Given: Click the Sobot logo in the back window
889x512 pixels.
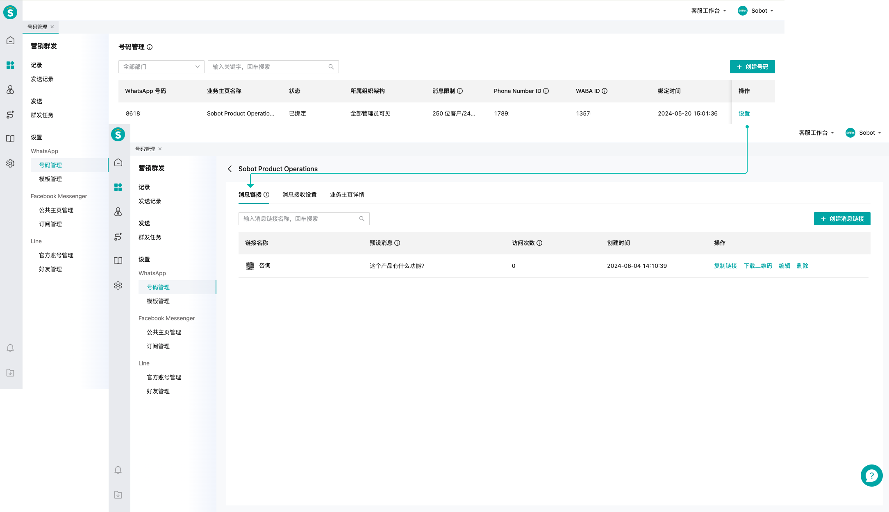Looking at the screenshot, I should click(10, 12).
